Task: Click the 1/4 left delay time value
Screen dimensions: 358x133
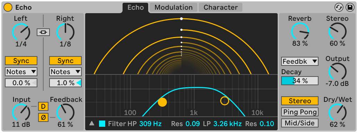Action: click(21, 44)
